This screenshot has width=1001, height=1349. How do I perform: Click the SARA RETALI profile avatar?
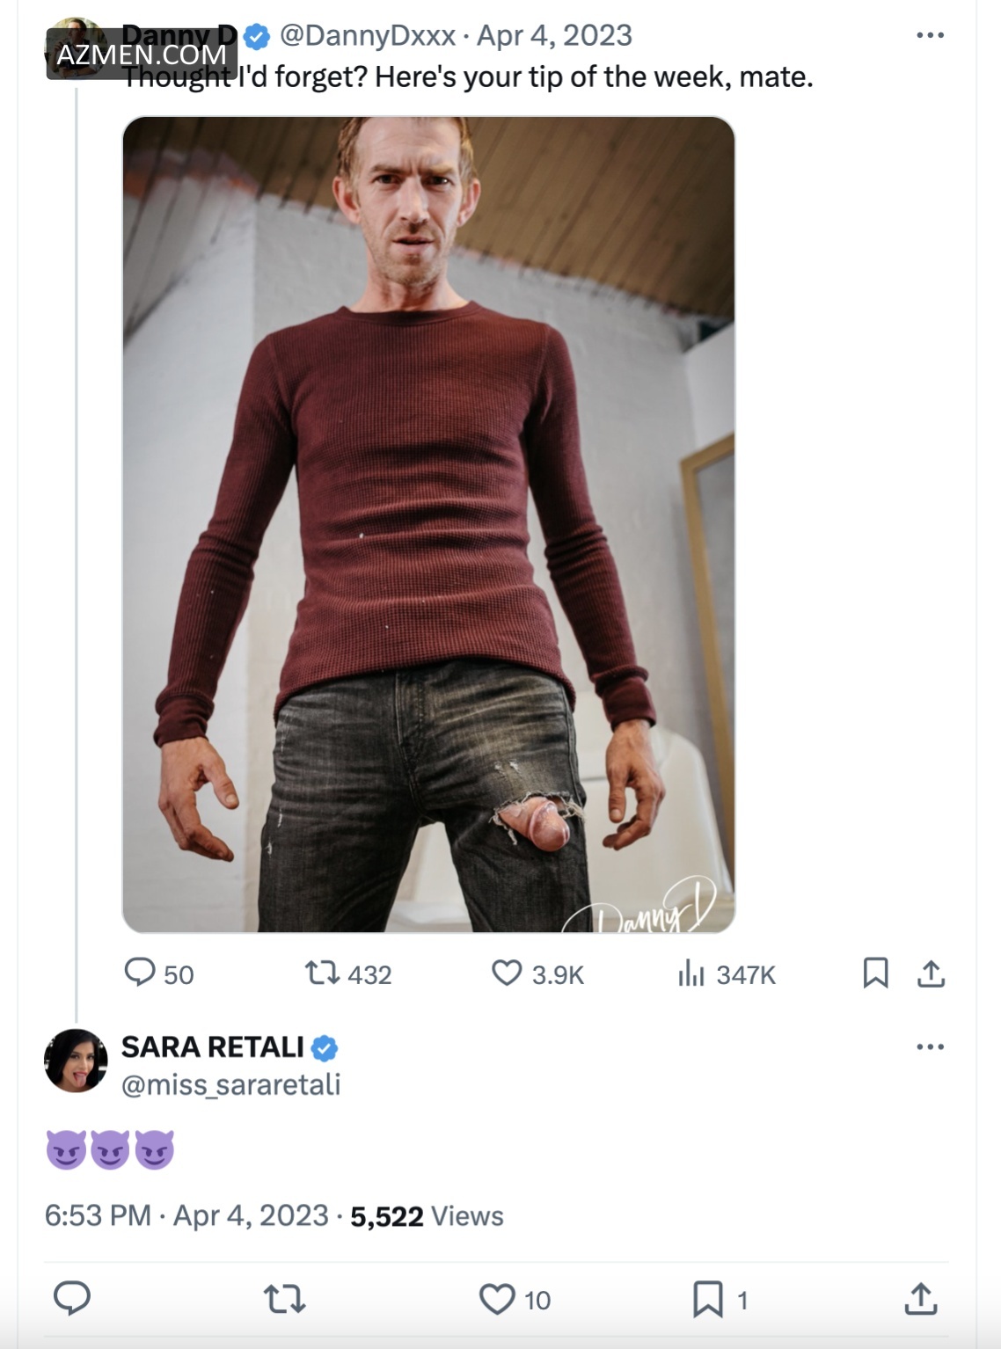76,1061
